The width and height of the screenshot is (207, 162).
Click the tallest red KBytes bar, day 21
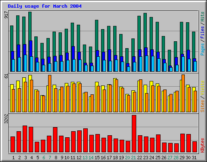pos(134,134)
